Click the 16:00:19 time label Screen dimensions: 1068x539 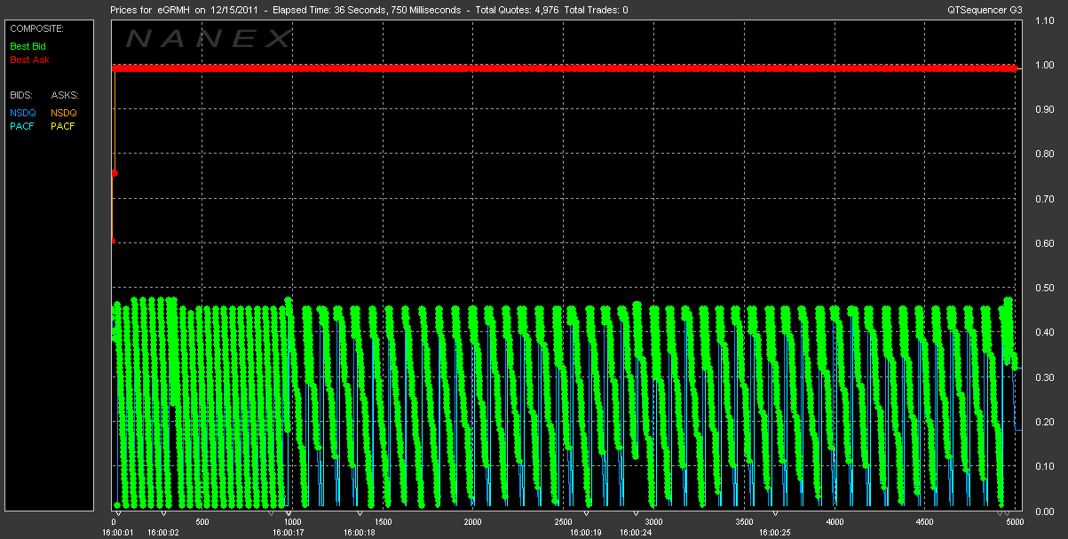[x=586, y=533]
